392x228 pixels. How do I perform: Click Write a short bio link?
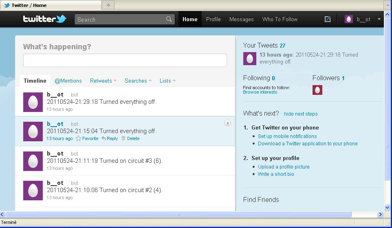point(276,174)
